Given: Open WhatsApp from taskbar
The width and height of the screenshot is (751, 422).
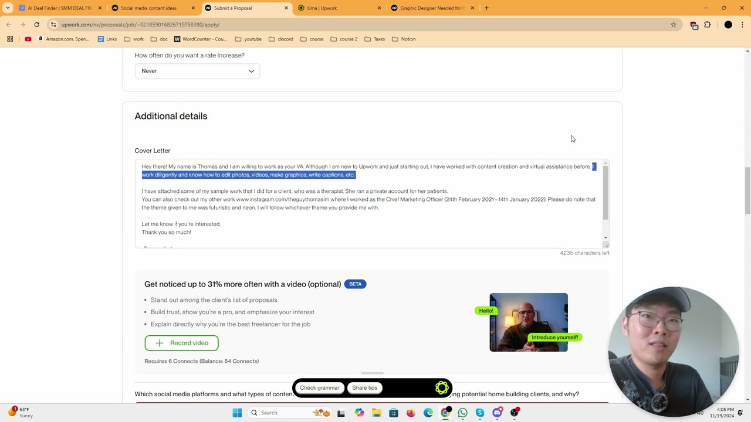Looking at the screenshot, I should click(x=463, y=413).
